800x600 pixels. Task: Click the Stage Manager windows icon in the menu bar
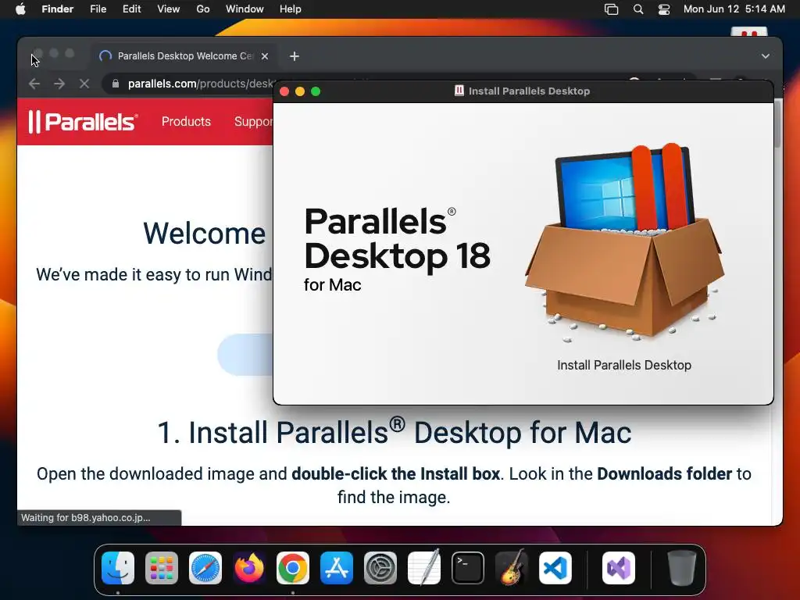611,9
